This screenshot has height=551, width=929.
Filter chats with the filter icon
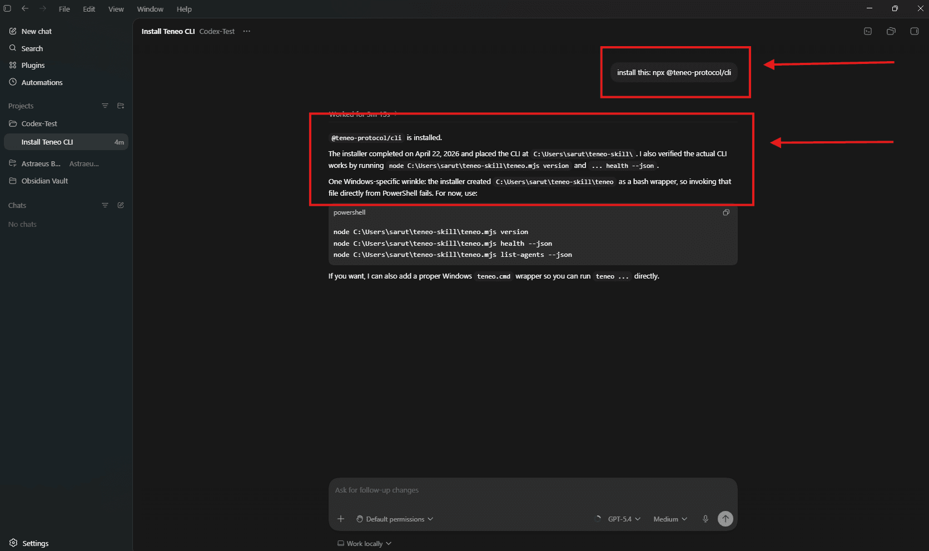105,205
